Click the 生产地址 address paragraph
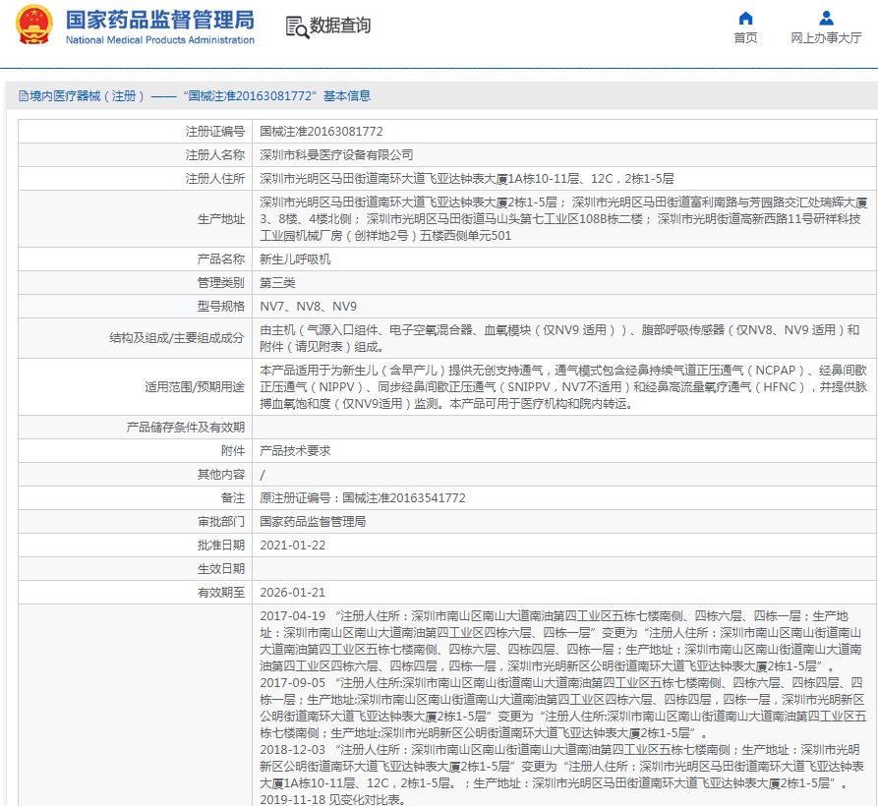The image size is (878, 806). [x=563, y=219]
